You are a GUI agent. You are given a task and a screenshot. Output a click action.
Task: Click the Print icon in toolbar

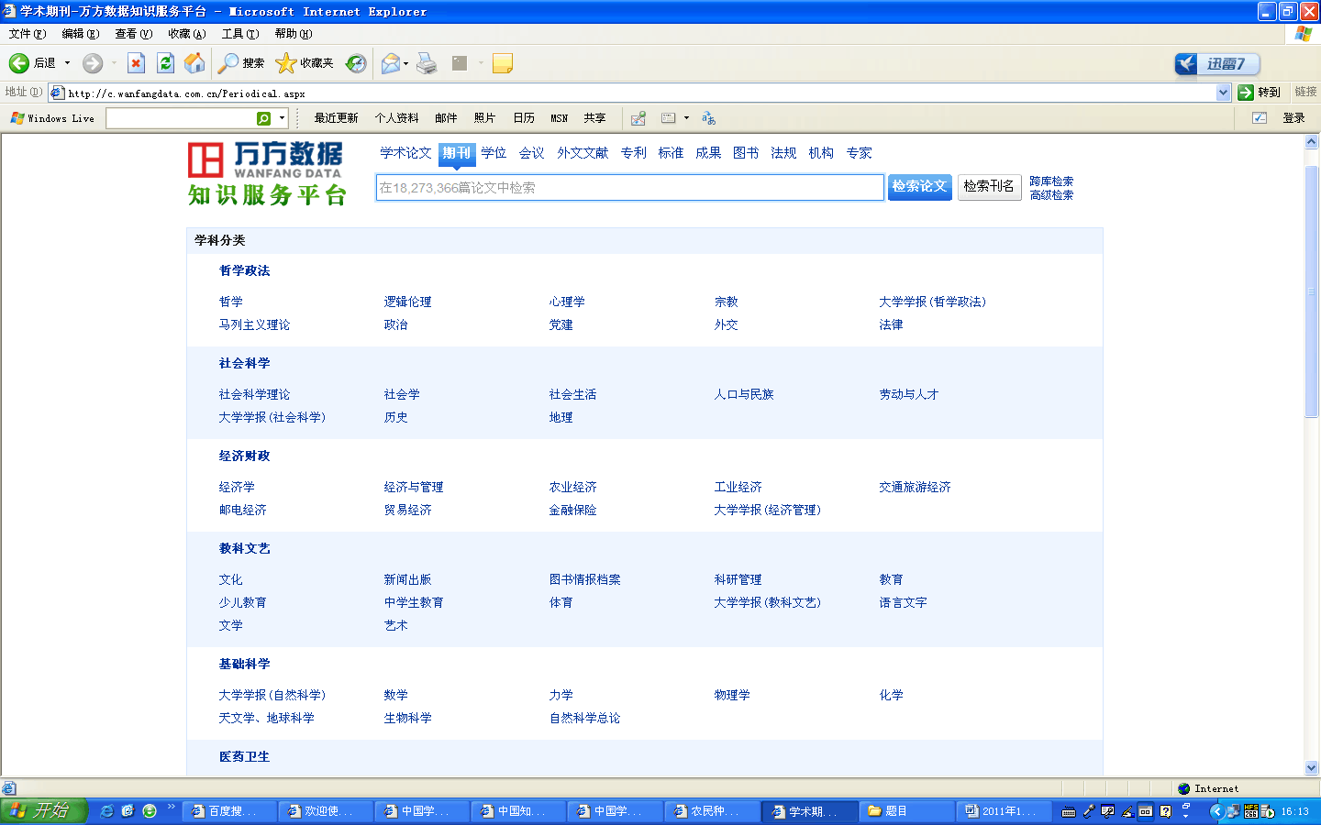click(x=427, y=63)
